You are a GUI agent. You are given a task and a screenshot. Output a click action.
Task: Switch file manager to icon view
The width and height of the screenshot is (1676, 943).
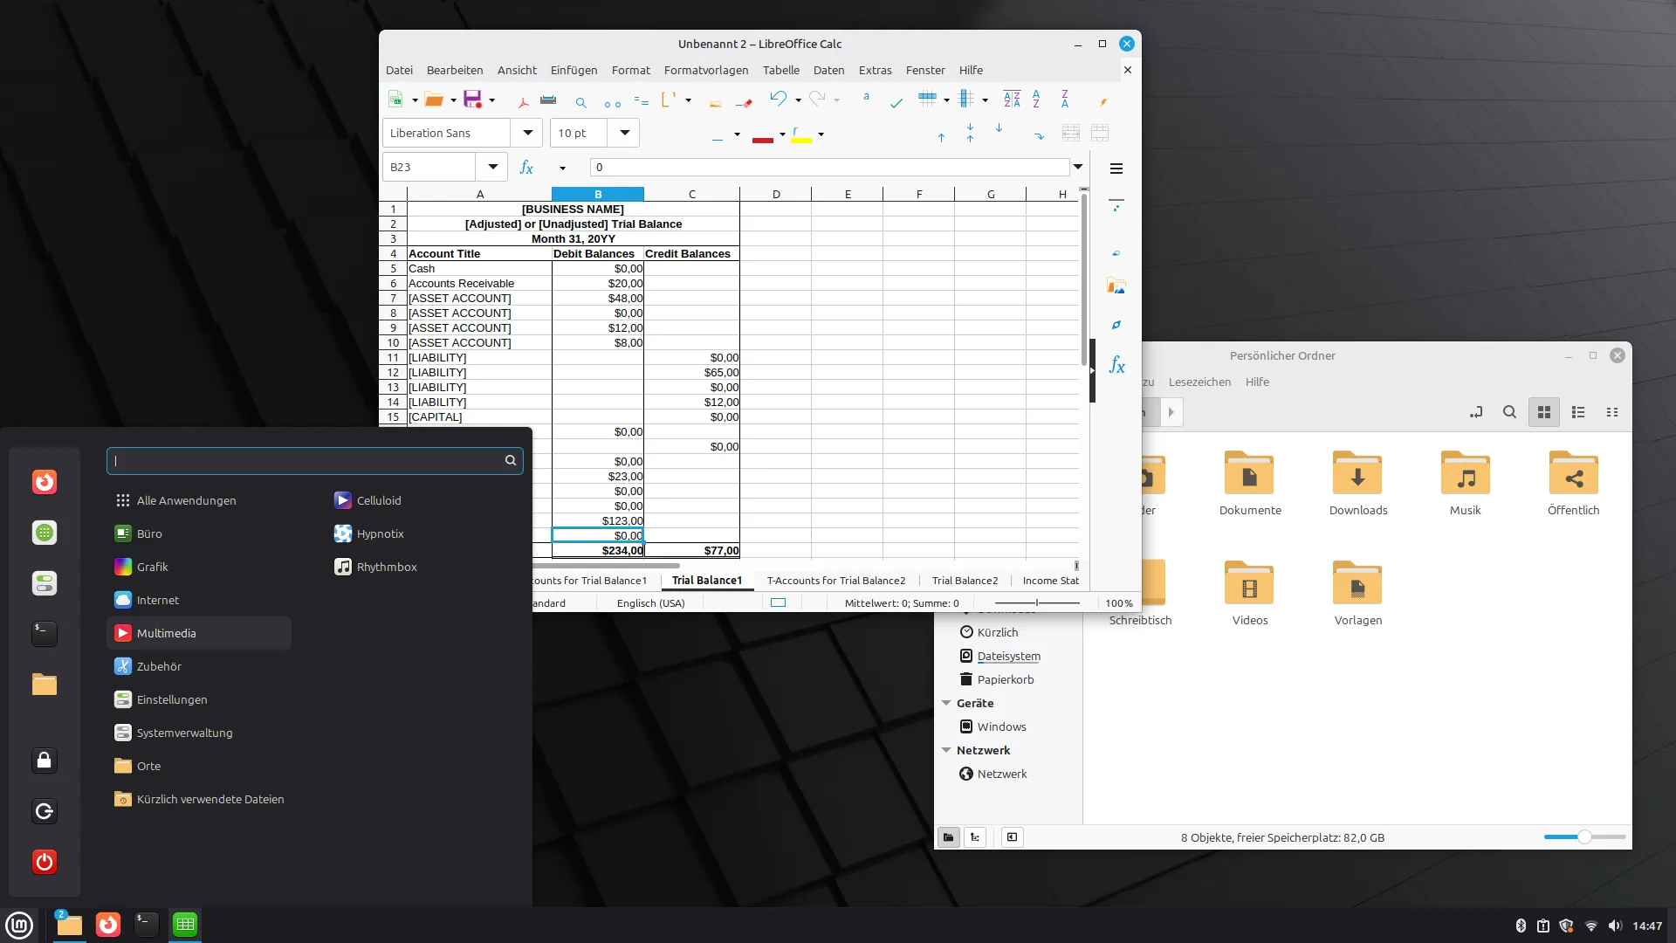tap(1544, 412)
